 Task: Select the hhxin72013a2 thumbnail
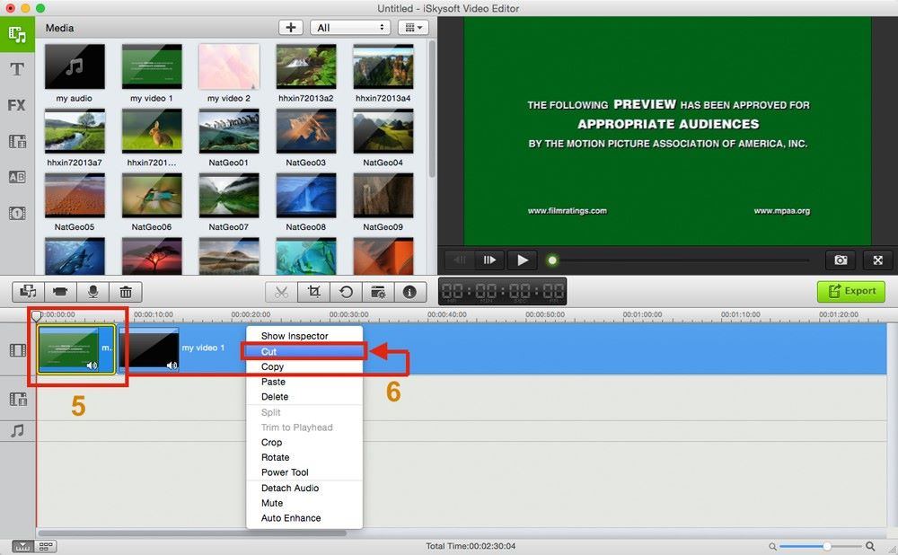click(x=306, y=67)
